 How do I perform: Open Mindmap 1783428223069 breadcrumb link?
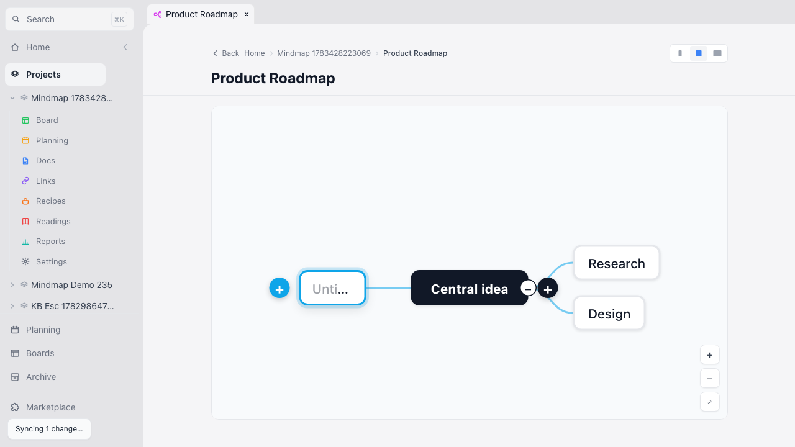tap(324, 53)
